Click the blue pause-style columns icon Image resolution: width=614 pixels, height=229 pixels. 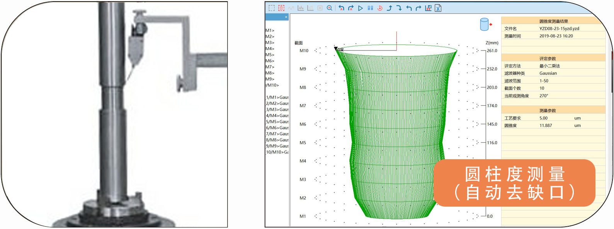(x=370, y=8)
